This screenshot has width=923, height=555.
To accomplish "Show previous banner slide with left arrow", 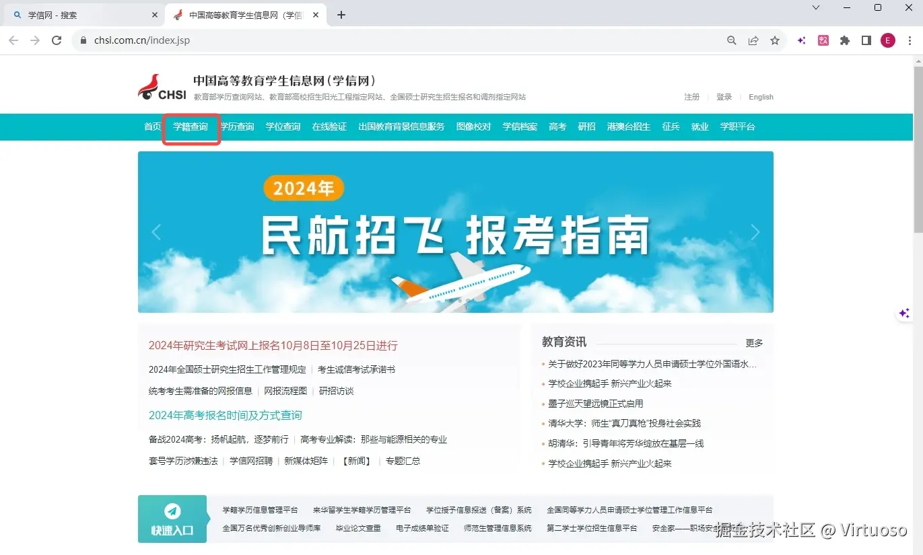I will (x=156, y=232).
